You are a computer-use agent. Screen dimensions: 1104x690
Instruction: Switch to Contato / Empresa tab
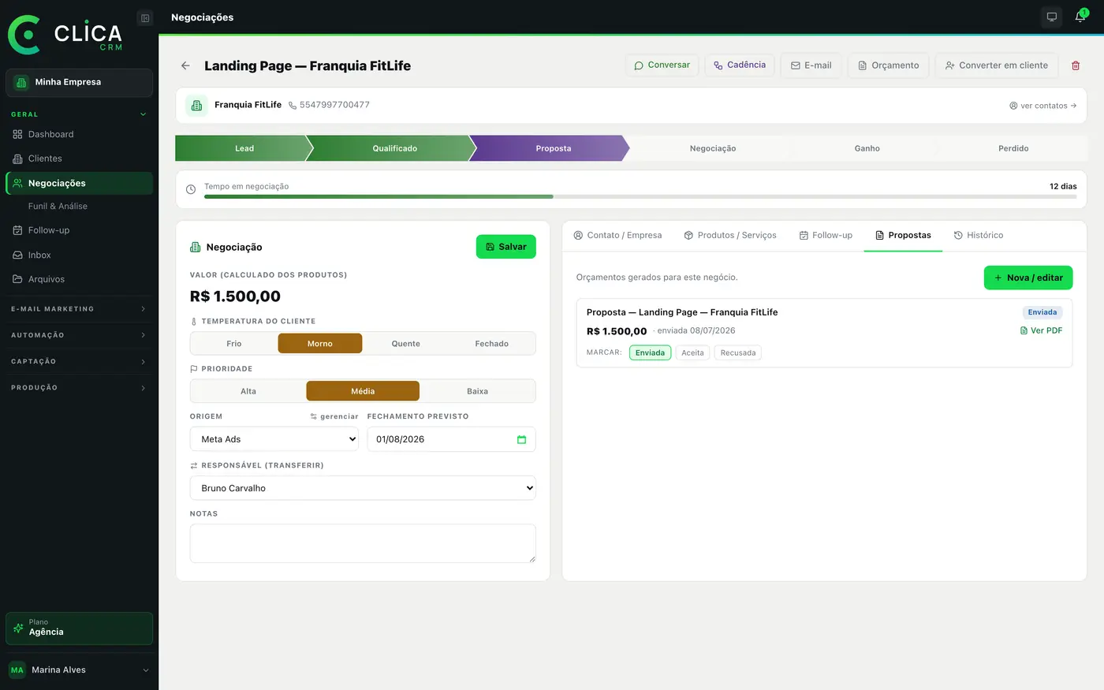pos(617,235)
